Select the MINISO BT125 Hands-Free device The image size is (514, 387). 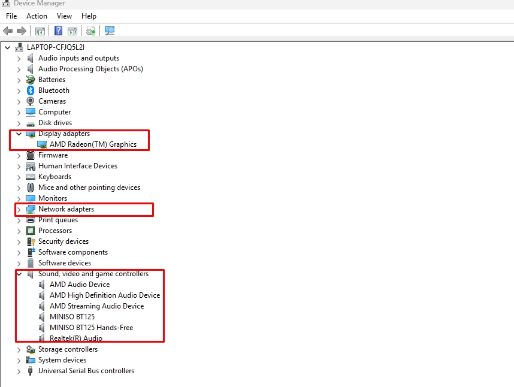click(91, 328)
